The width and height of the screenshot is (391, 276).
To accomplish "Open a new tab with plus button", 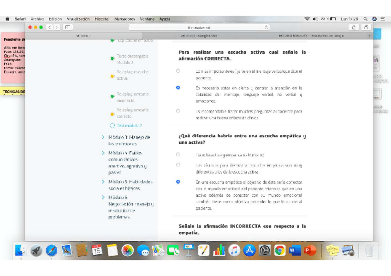I will (369, 35).
